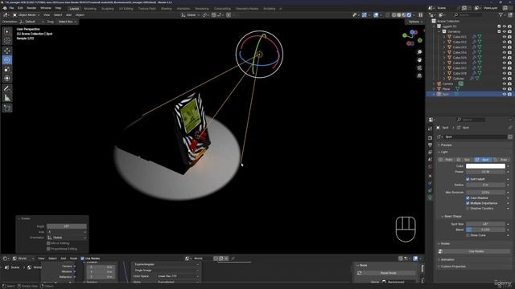Select the Cursor tool in the viewport toolbar
The image size is (515, 289).
pyautogui.click(x=7, y=41)
